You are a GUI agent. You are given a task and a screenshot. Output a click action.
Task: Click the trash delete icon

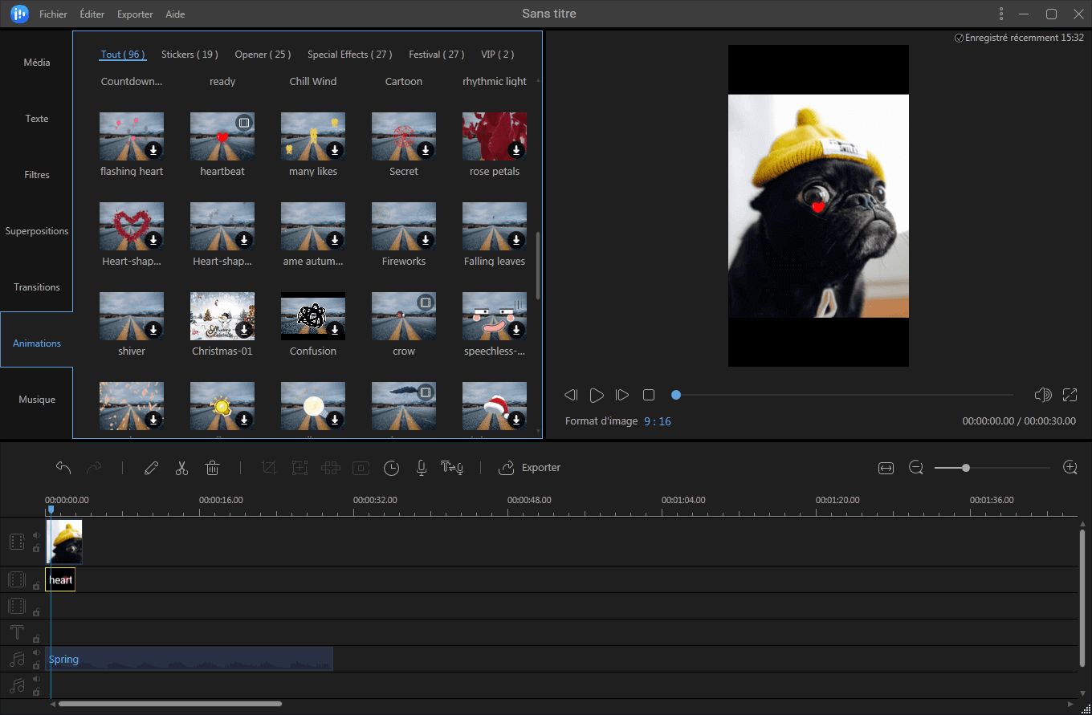point(212,468)
